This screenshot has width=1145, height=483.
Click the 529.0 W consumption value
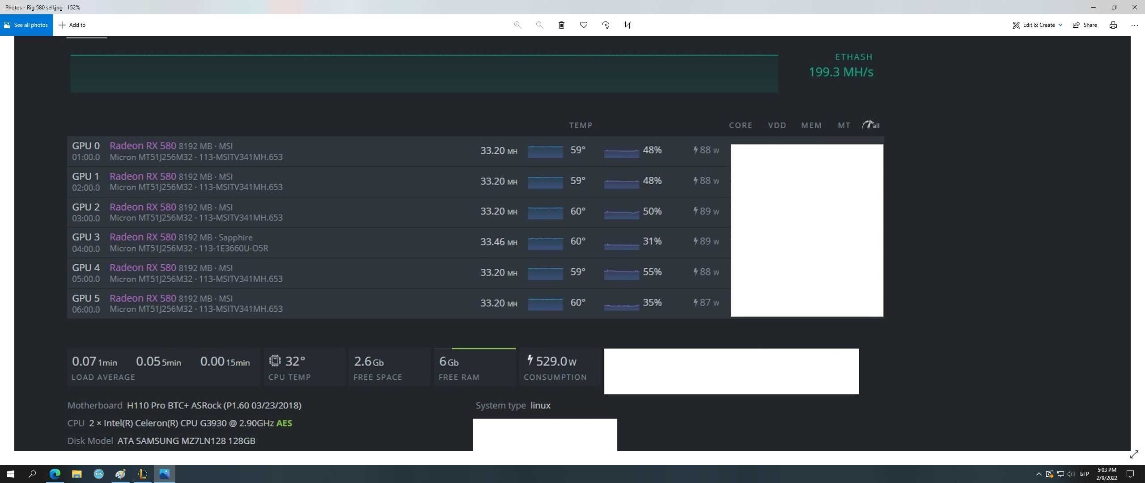tap(552, 361)
